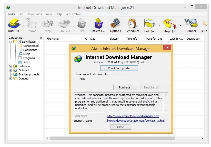The image size is (211, 147).
Task: Open the File menu
Action: pos(21,14)
